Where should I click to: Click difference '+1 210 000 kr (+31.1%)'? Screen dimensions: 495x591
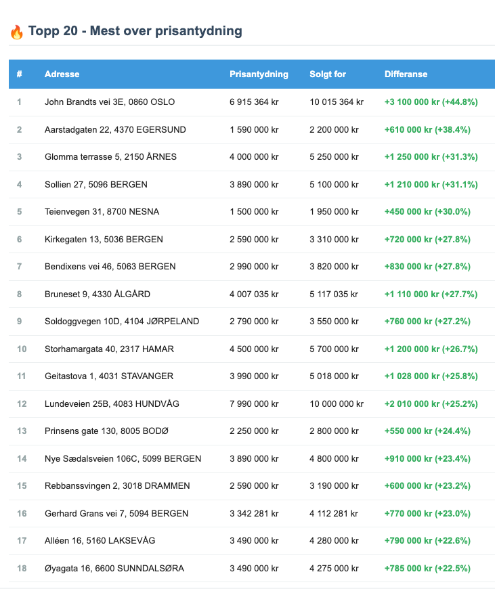point(431,184)
